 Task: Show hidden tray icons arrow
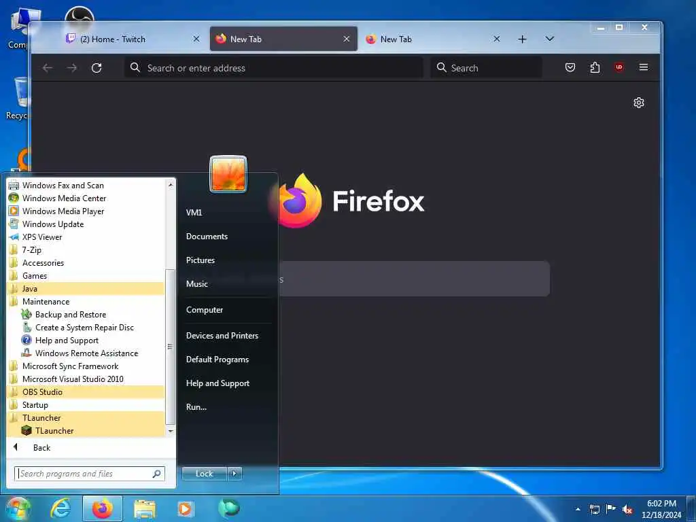pyautogui.click(x=578, y=510)
